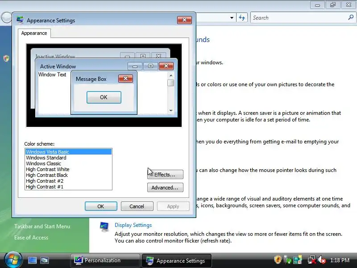Click Active Window close icon in preview
357x268 pixels.
166,66
